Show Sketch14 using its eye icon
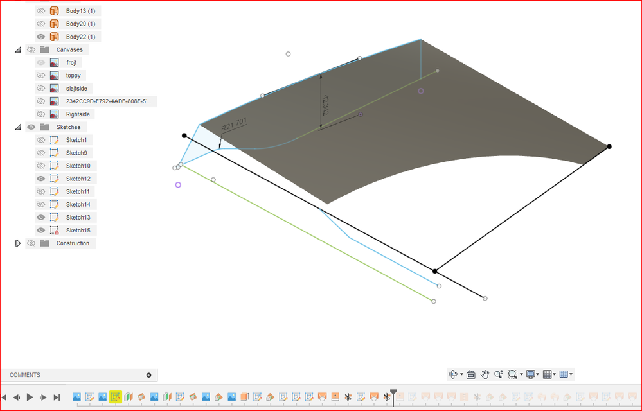 (x=40, y=204)
